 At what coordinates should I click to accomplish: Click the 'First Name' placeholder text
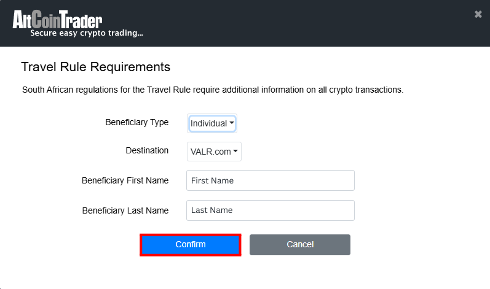pyautogui.click(x=212, y=180)
